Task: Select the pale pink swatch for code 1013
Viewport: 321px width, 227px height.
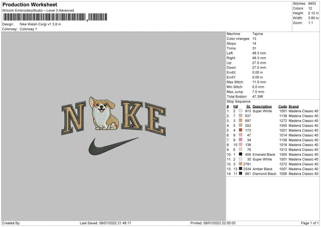Action: [x=241, y=149]
